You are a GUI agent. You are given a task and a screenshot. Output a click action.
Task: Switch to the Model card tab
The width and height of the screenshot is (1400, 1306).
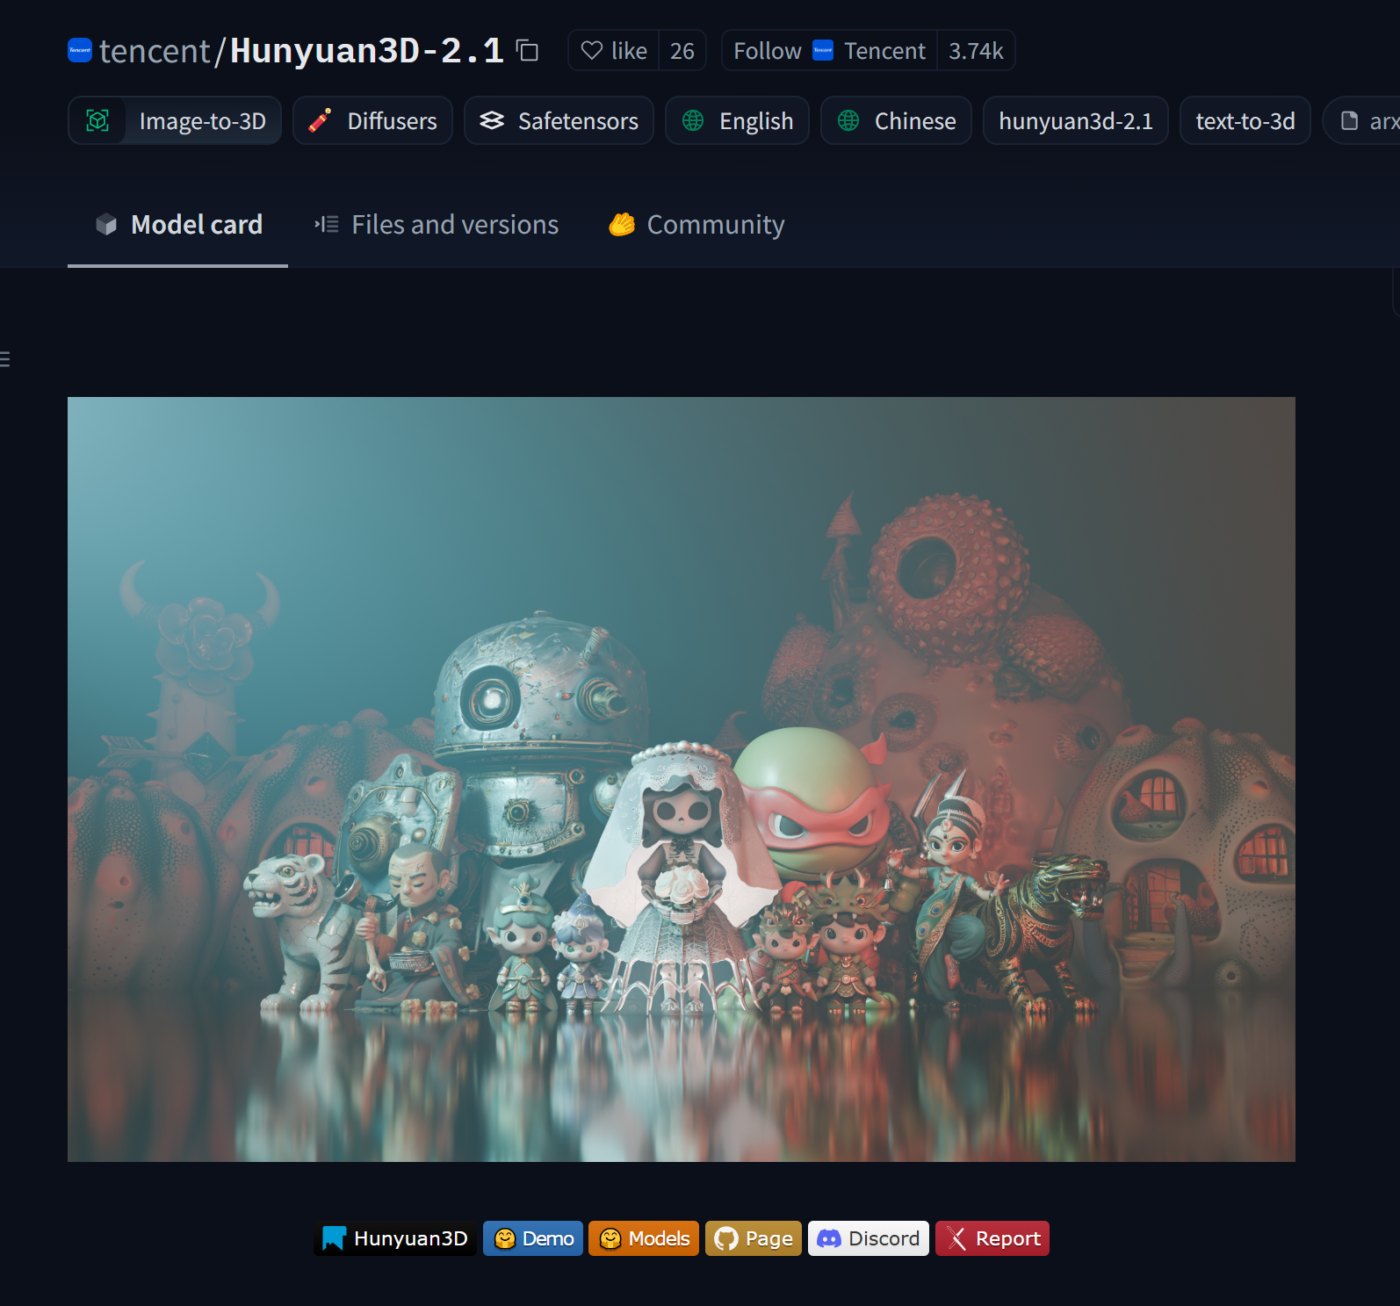click(x=177, y=225)
